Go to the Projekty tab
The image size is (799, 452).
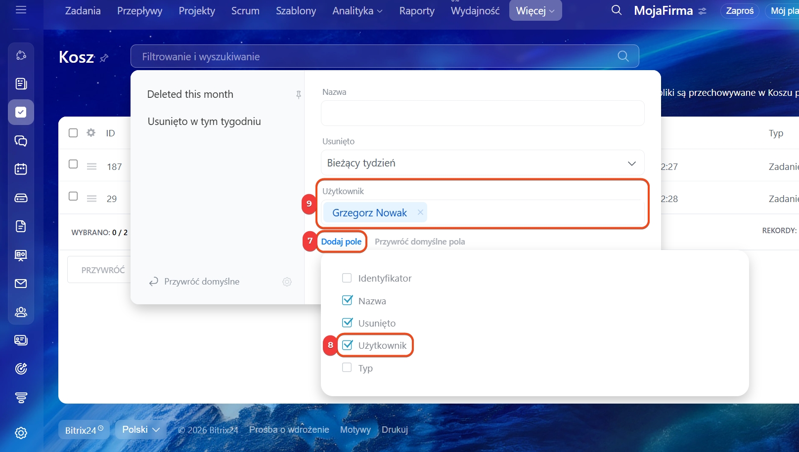tap(197, 11)
